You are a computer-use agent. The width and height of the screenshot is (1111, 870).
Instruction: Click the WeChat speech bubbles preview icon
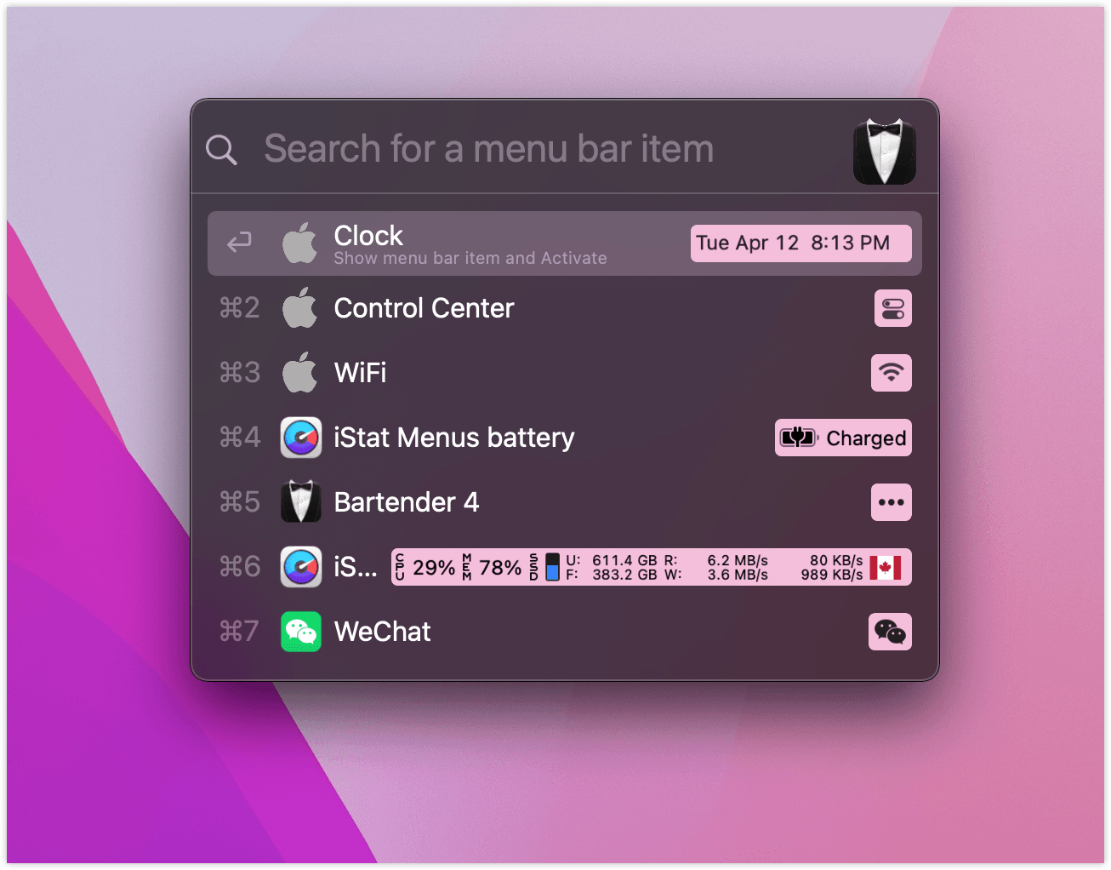[x=890, y=632]
